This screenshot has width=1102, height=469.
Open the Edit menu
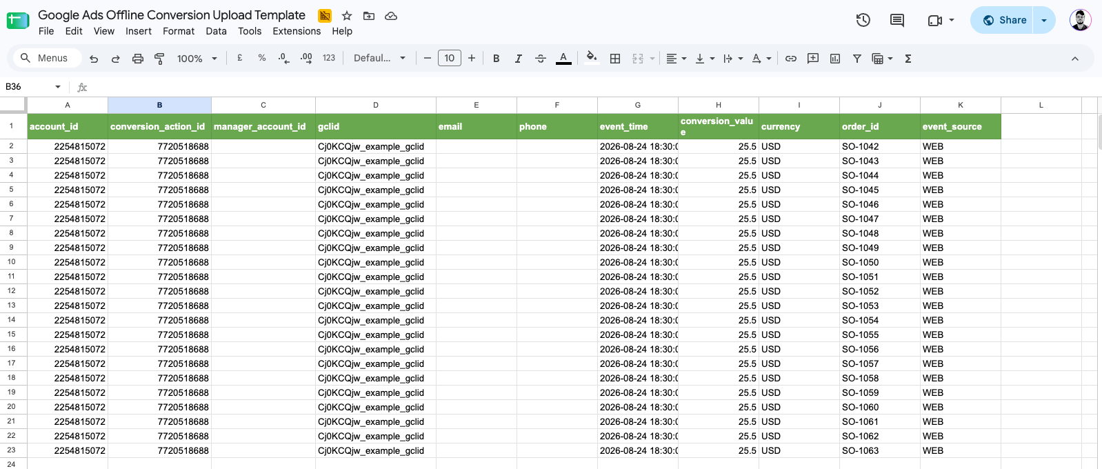tap(74, 31)
